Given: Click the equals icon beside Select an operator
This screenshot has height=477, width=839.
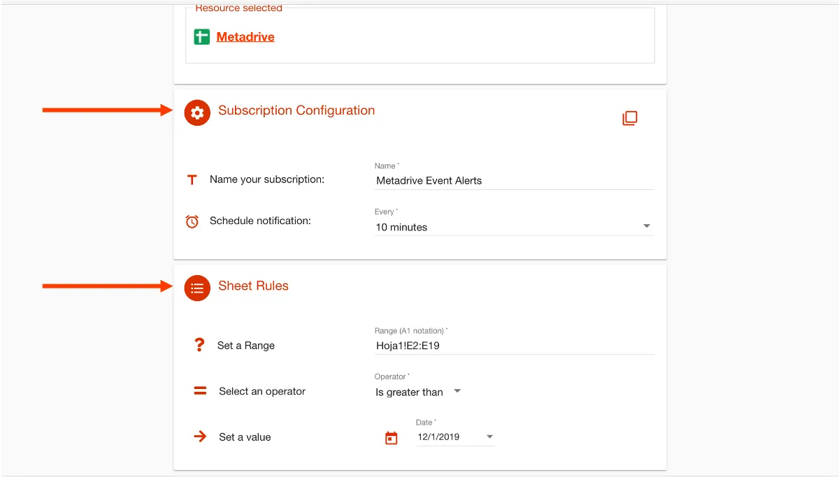Looking at the screenshot, I should pos(200,391).
